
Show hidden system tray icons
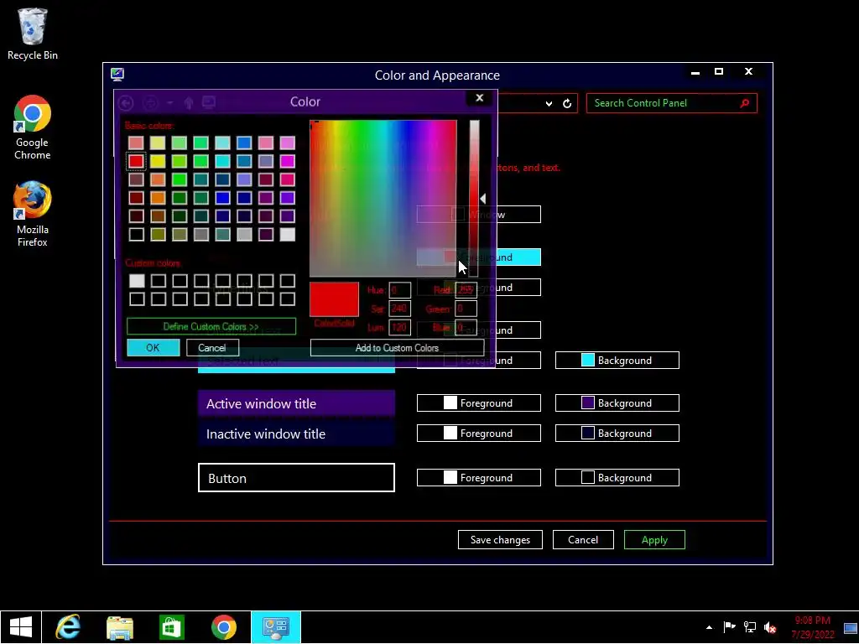coord(709,627)
